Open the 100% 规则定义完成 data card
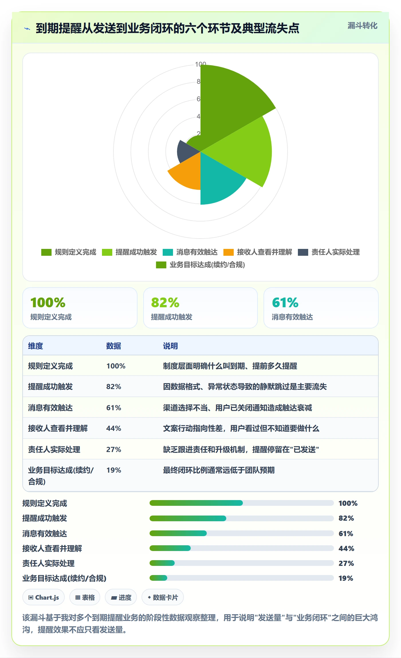This screenshot has height=658, width=401. (80, 308)
